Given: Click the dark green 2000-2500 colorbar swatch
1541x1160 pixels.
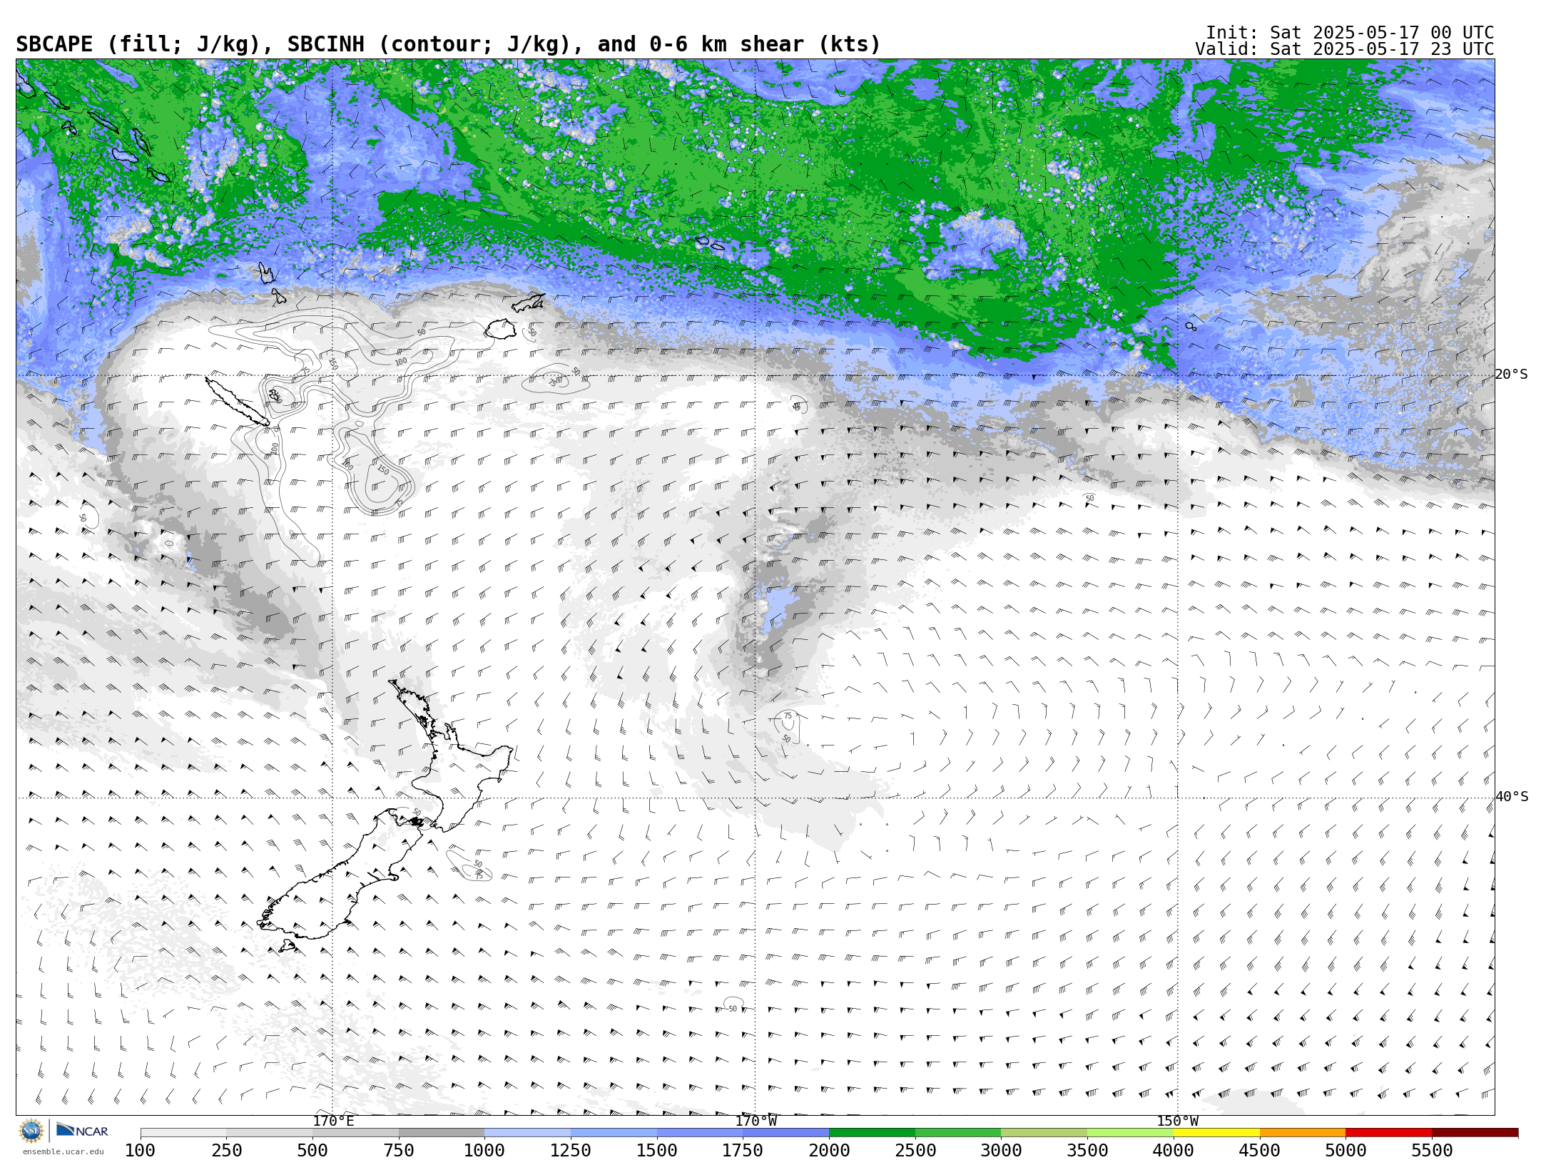Looking at the screenshot, I should [872, 1133].
